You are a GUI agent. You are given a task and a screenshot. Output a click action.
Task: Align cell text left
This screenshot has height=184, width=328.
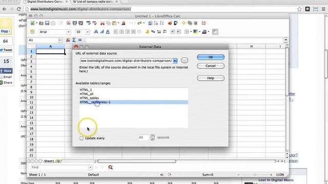tap(116, 32)
